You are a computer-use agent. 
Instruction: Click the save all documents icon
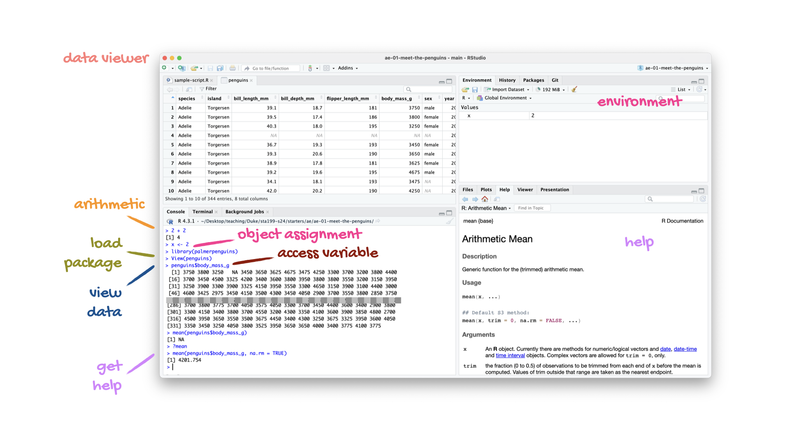[x=220, y=68]
